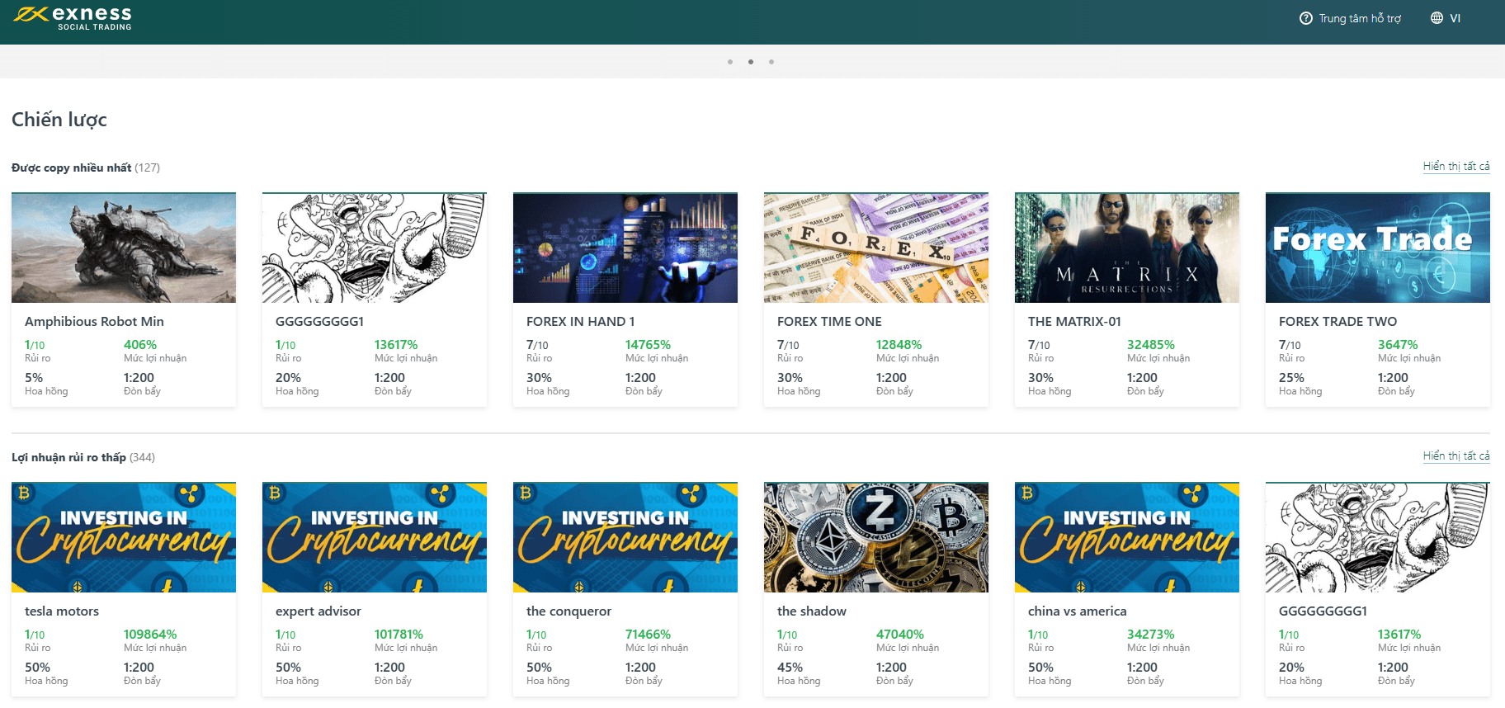The height and width of the screenshot is (708, 1505).
Task: Click the FOREX TRADE TWO title
Action: [1338, 321]
